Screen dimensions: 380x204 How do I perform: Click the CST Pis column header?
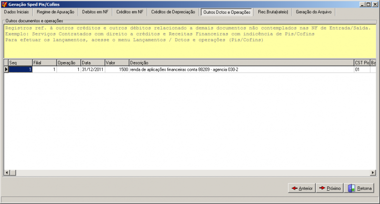362,63
